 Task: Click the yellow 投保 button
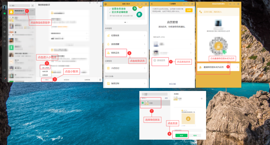point(189,10)
